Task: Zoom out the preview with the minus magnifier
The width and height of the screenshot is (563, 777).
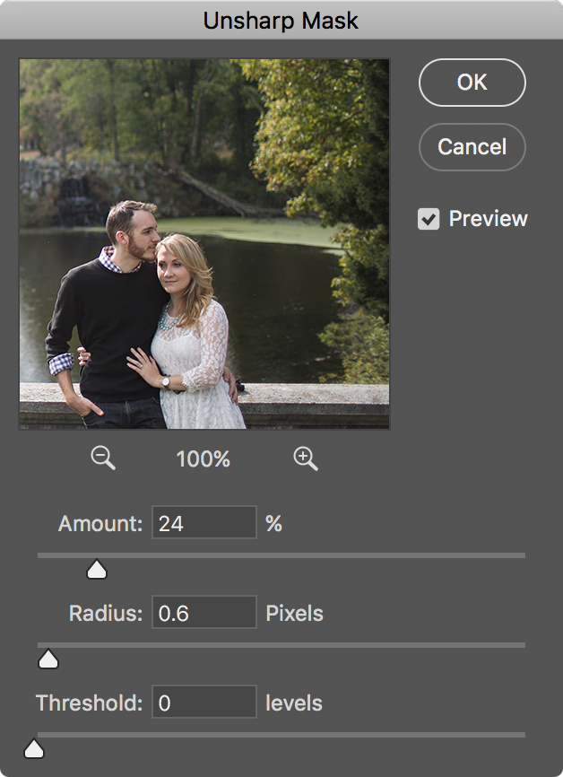Action: [103, 458]
